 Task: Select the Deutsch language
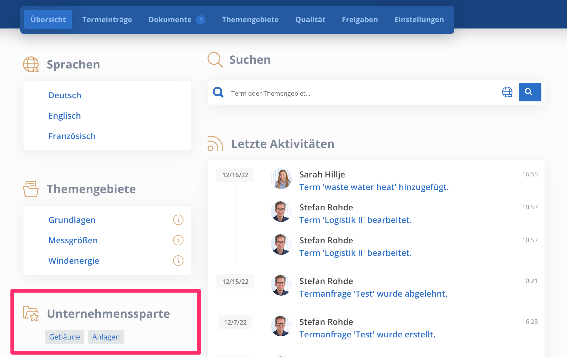pyautogui.click(x=65, y=95)
